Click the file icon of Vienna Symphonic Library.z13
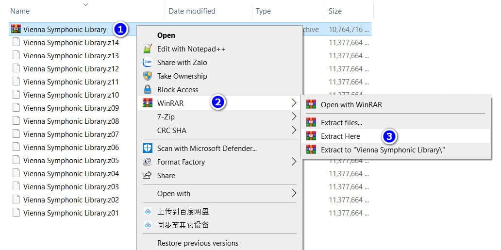This screenshot has height=250, width=501. (16, 55)
